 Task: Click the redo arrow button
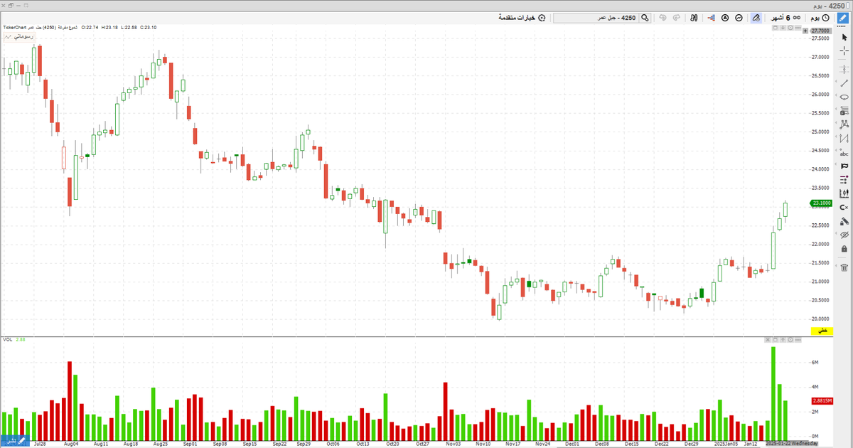point(677,18)
